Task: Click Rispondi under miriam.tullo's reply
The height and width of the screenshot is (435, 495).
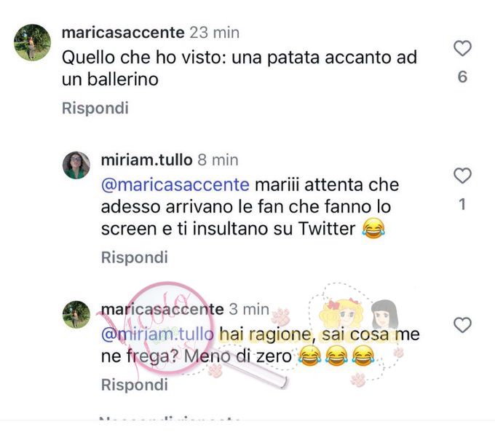Action: pos(134,257)
